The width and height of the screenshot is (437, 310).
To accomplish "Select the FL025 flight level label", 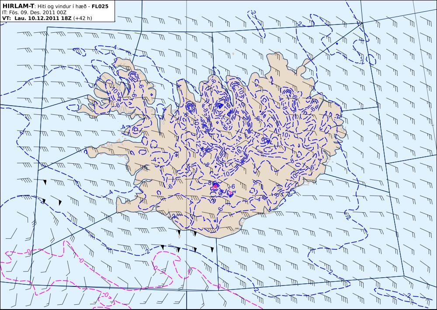I will 100,6.
